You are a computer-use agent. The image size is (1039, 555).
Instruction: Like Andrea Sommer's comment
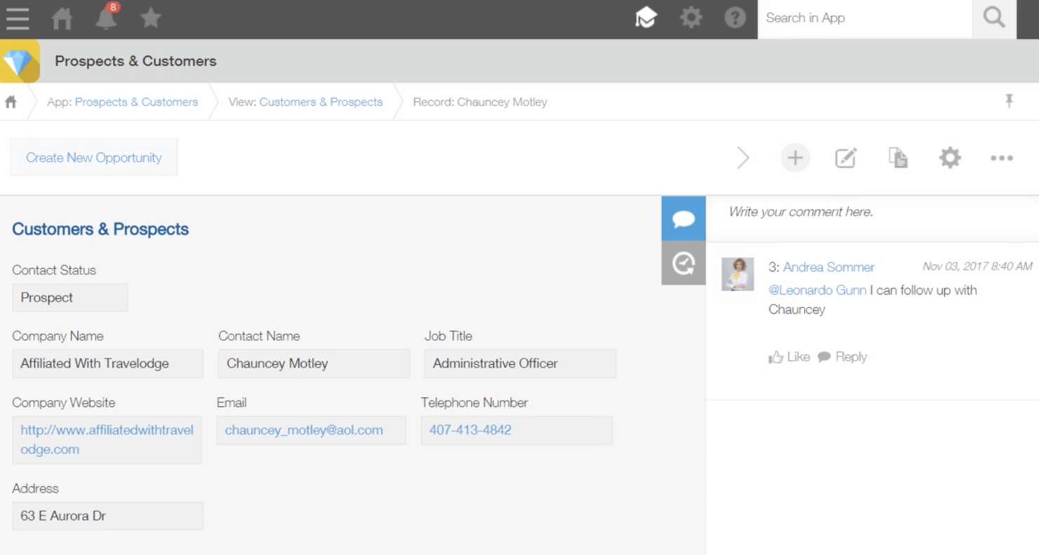coord(789,356)
